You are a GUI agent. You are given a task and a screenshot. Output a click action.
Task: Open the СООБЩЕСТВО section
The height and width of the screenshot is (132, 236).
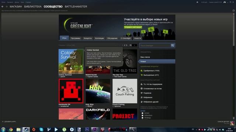tap(53, 7)
